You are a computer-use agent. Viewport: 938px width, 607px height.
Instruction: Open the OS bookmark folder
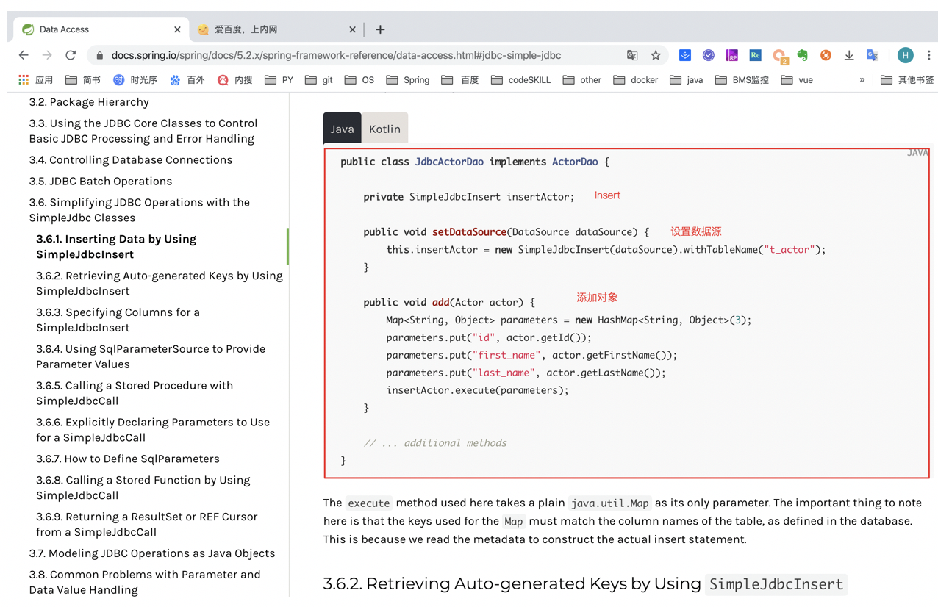coord(359,79)
